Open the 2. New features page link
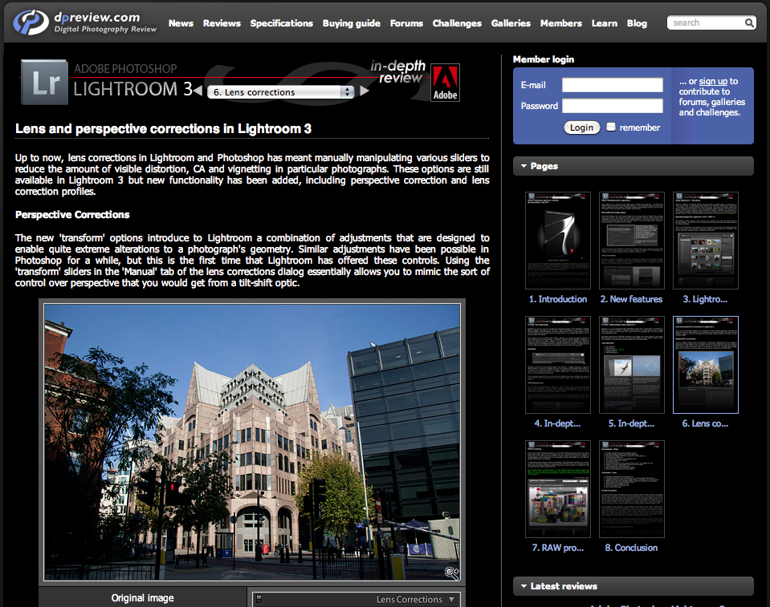The image size is (770, 607). [632, 299]
